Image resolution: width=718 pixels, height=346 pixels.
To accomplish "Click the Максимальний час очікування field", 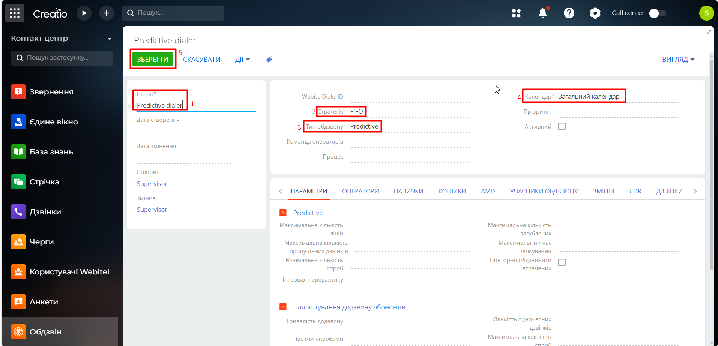I will coord(618,246).
